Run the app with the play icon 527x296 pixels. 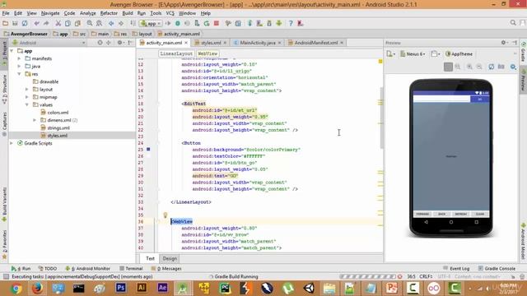168,24
